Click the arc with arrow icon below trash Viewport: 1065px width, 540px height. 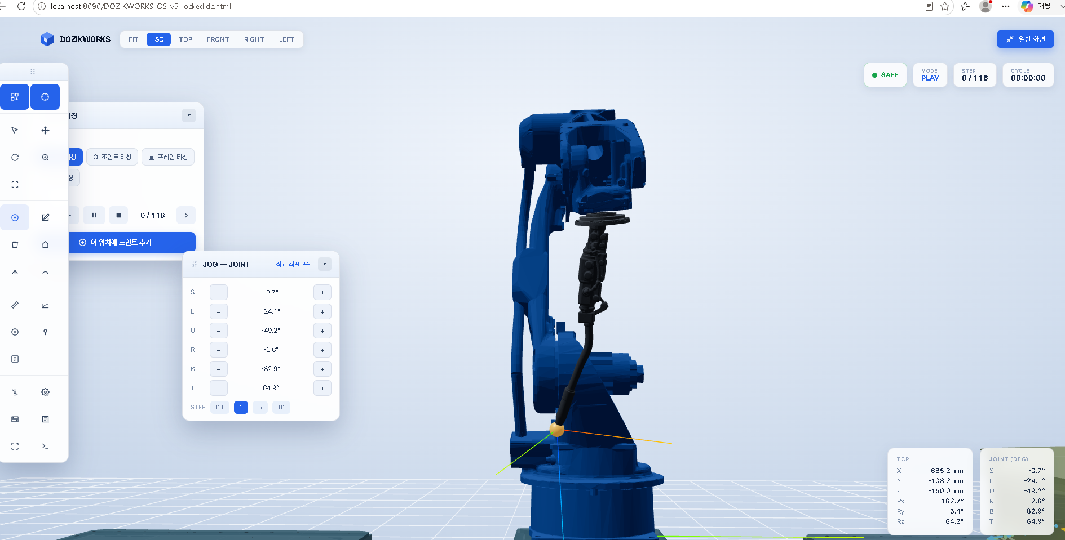coord(15,272)
